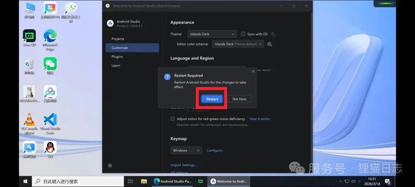The width and height of the screenshot is (415, 187).
Task: Open the Learn tab
Action: [132, 65]
